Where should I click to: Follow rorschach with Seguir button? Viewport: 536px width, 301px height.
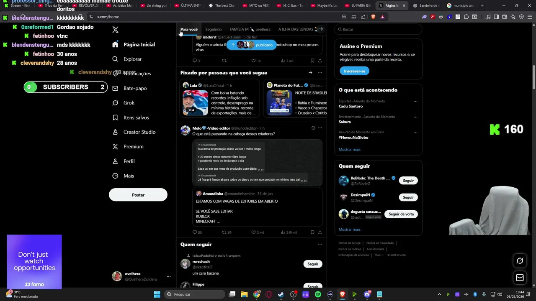tap(313, 264)
